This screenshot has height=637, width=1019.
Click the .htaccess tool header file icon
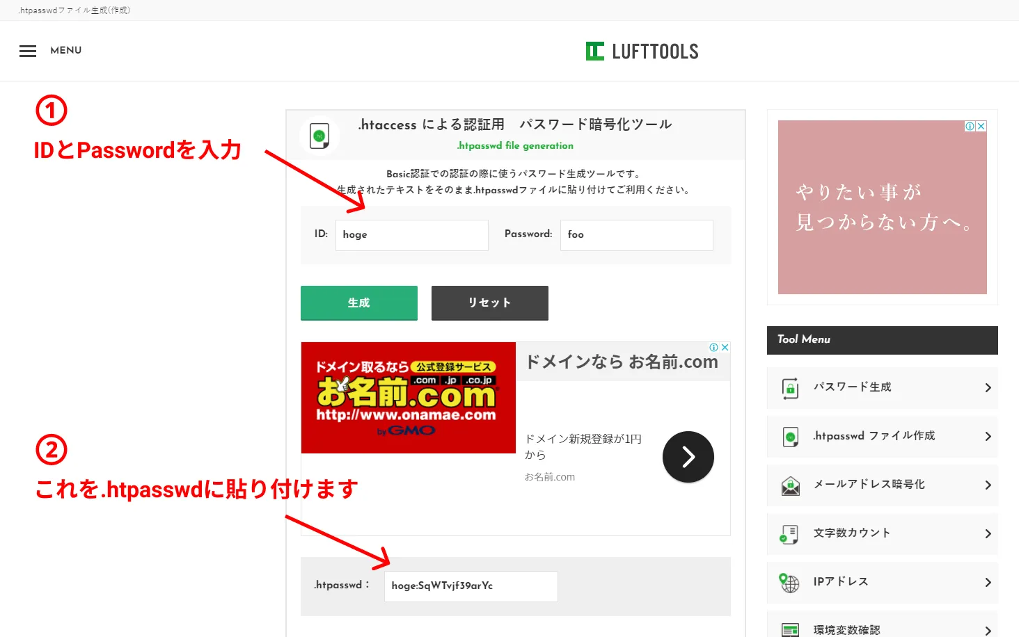(x=319, y=136)
